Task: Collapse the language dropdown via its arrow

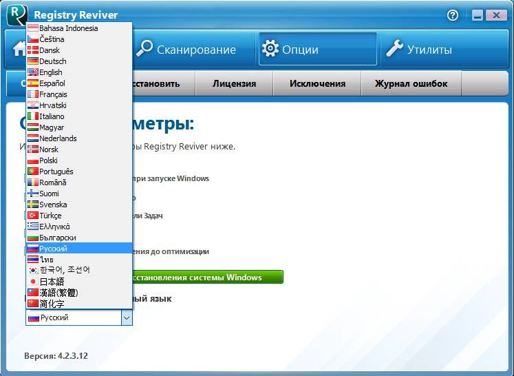Action: coord(127,317)
